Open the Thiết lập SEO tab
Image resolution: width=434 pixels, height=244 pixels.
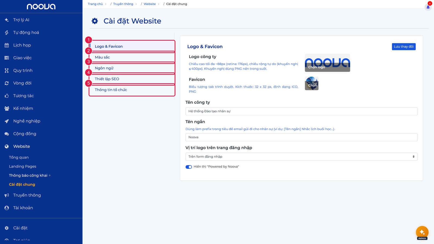(132, 79)
